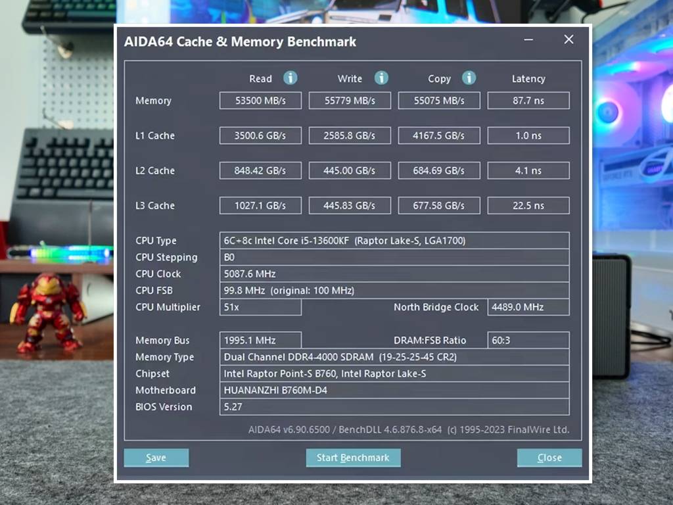673x505 pixels.
Task: Click L2 Cache Read value 848.42 GB/s
Action: [260, 170]
